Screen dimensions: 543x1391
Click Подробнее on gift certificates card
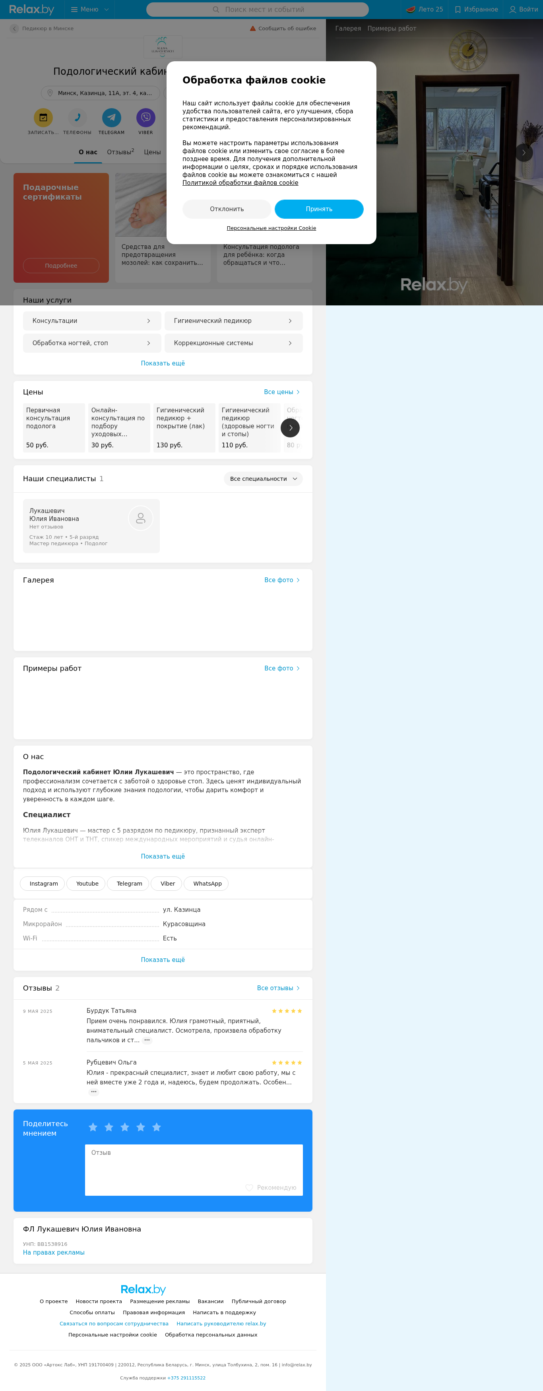pyautogui.click(x=61, y=266)
